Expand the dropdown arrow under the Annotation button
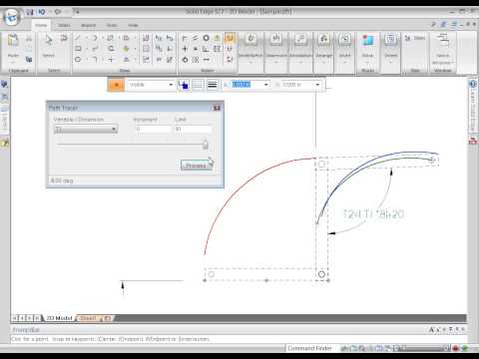 300,62
